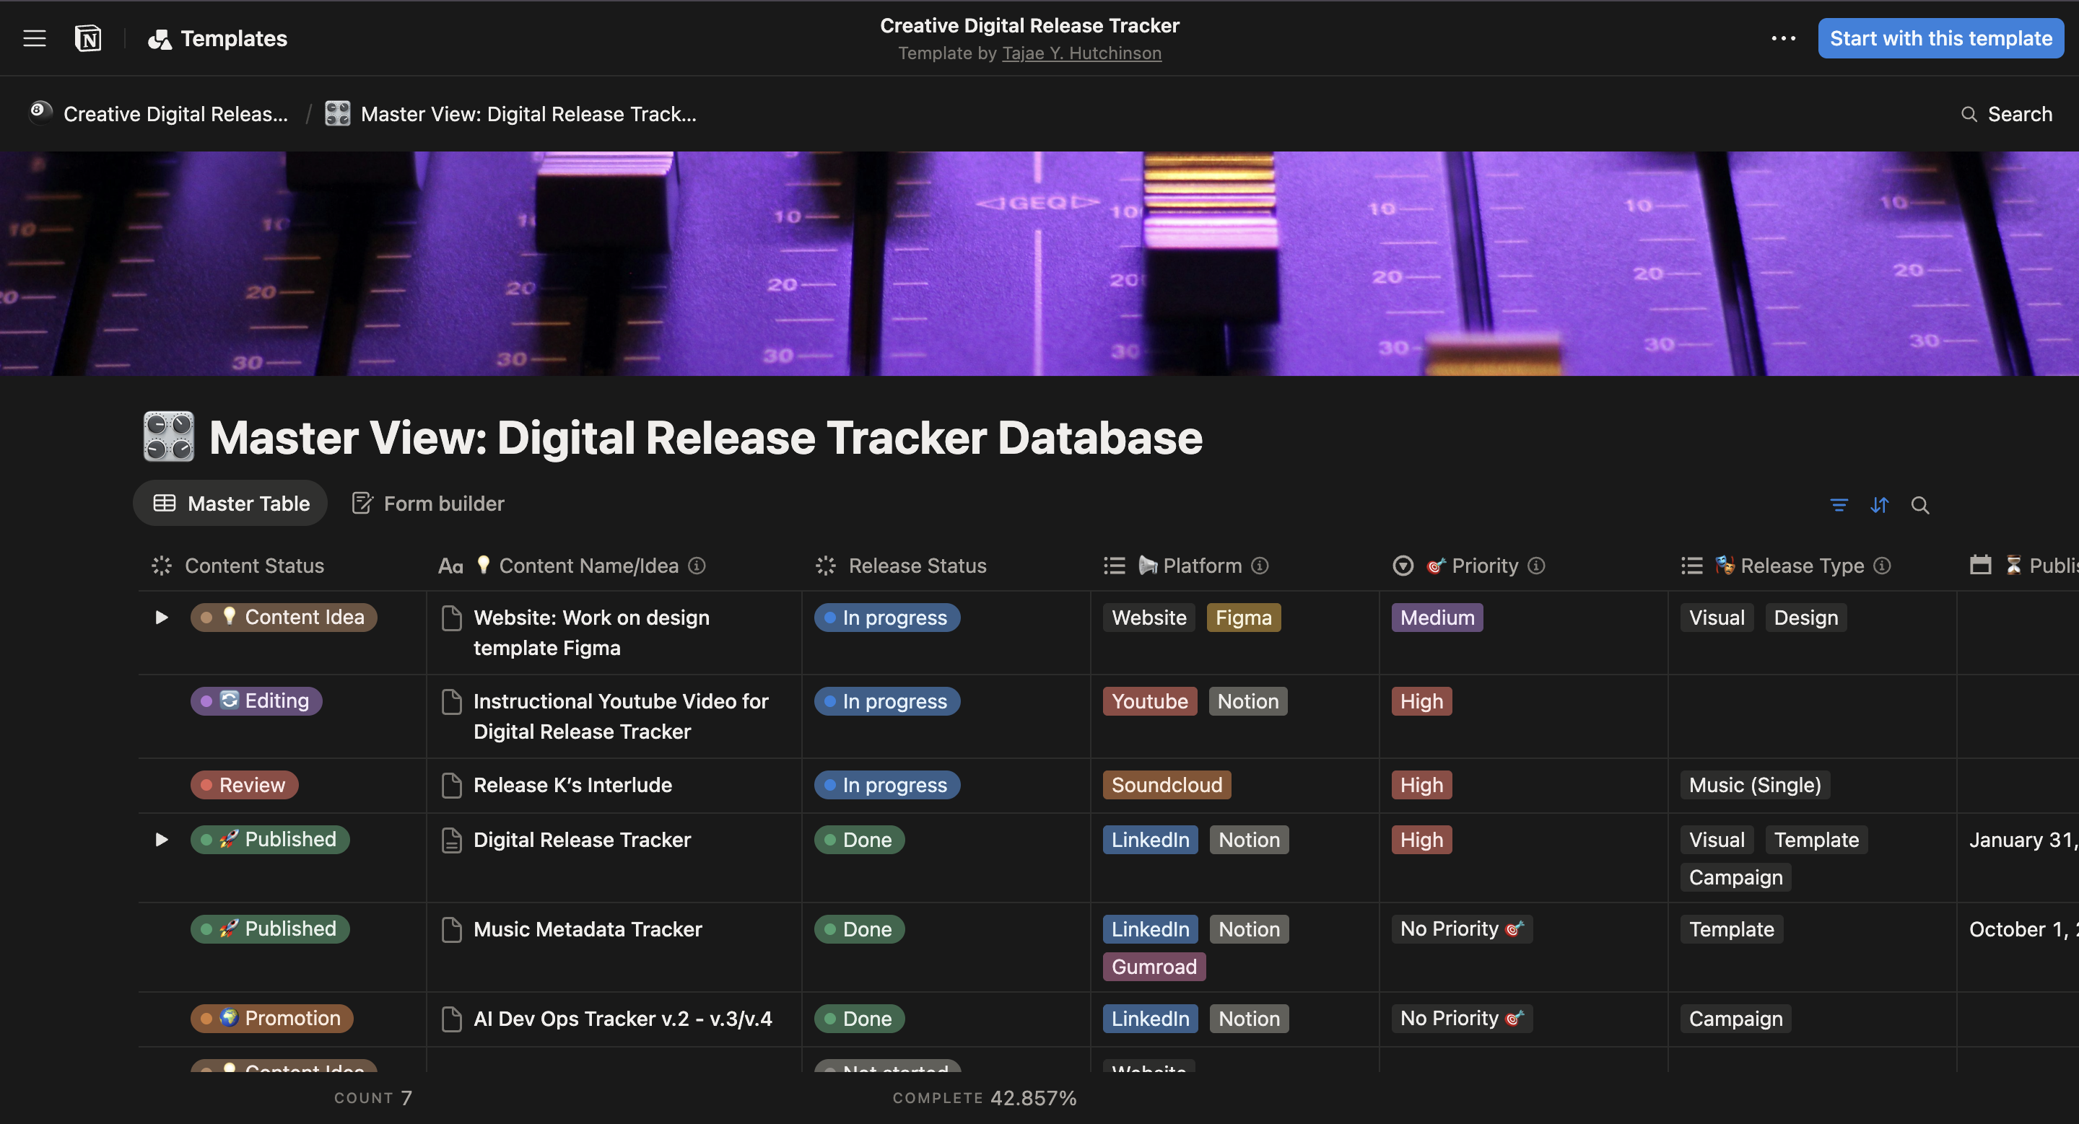2079x1124 pixels.
Task: Open the database filter icon
Action: point(1839,505)
